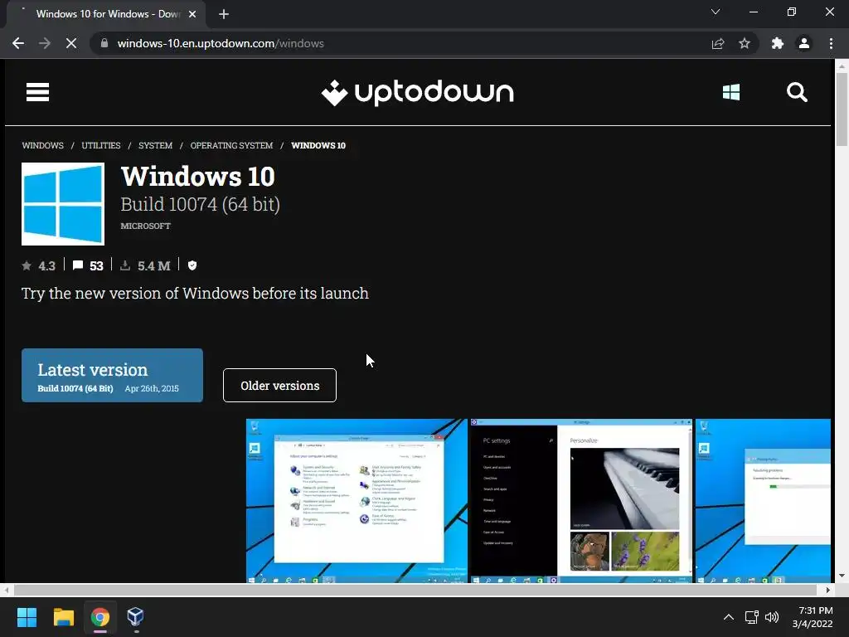
Task: Click the Windows 10 app icon
Action: tap(63, 204)
